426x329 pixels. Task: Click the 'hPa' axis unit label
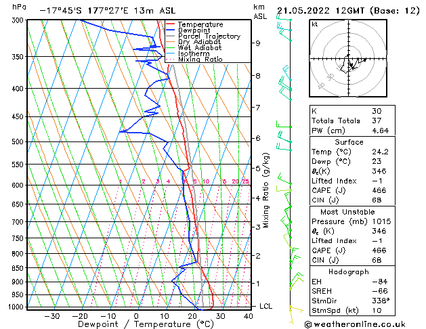click(19, 7)
